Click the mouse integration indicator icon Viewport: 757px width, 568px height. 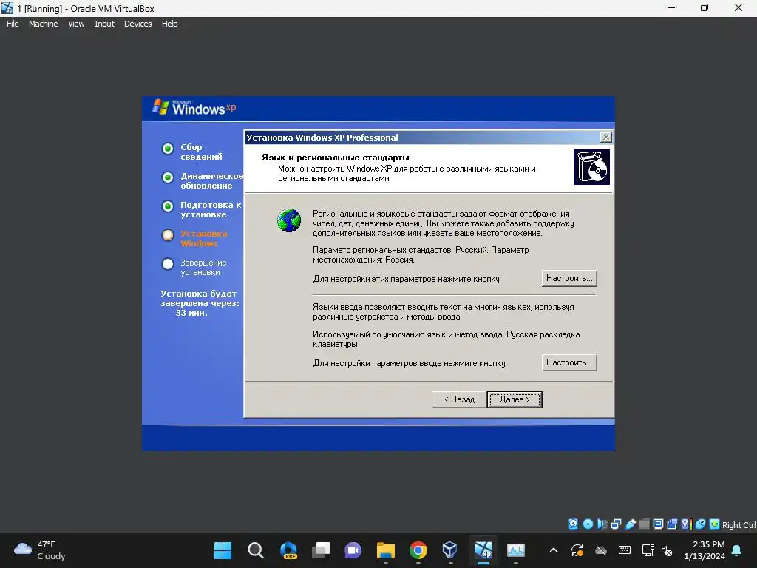tap(701, 524)
